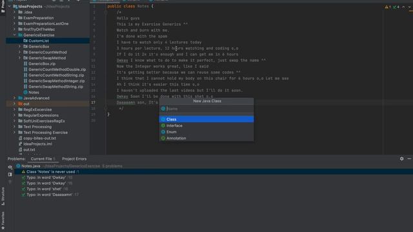This screenshot has height=232, width=413.
Task: Expand the out folder
Action: click(14, 104)
